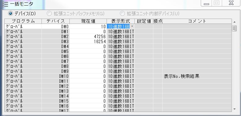Click the DM3 device cell
Image resolution: width=241 pixels, height=116 pixels.
coord(56,41)
